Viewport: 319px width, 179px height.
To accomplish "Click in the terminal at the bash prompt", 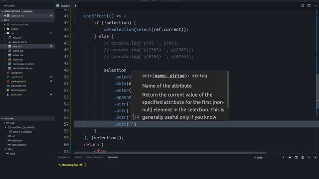I will 85,165.
